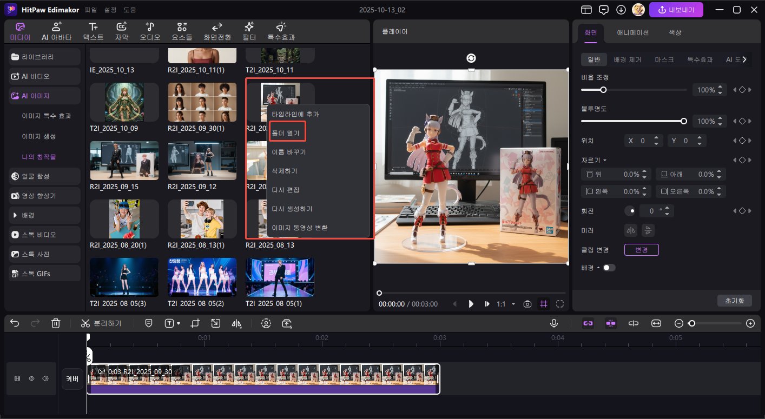This screenshot has width=765, height=419.
Task: Toggle the 배경 background switch
Action: coord(609,268)
